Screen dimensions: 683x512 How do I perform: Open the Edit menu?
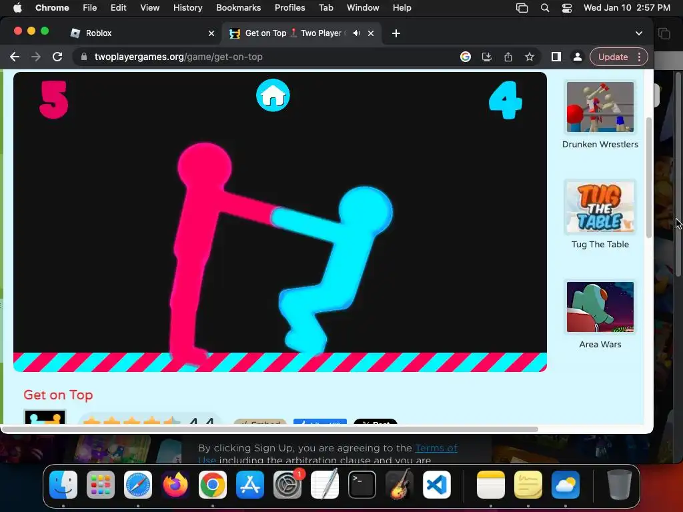click(118, 8)
